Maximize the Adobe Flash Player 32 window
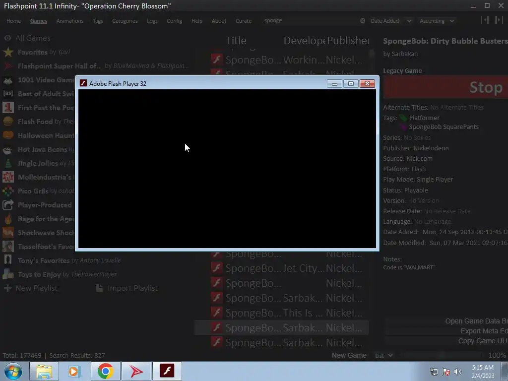 [351, 84]
